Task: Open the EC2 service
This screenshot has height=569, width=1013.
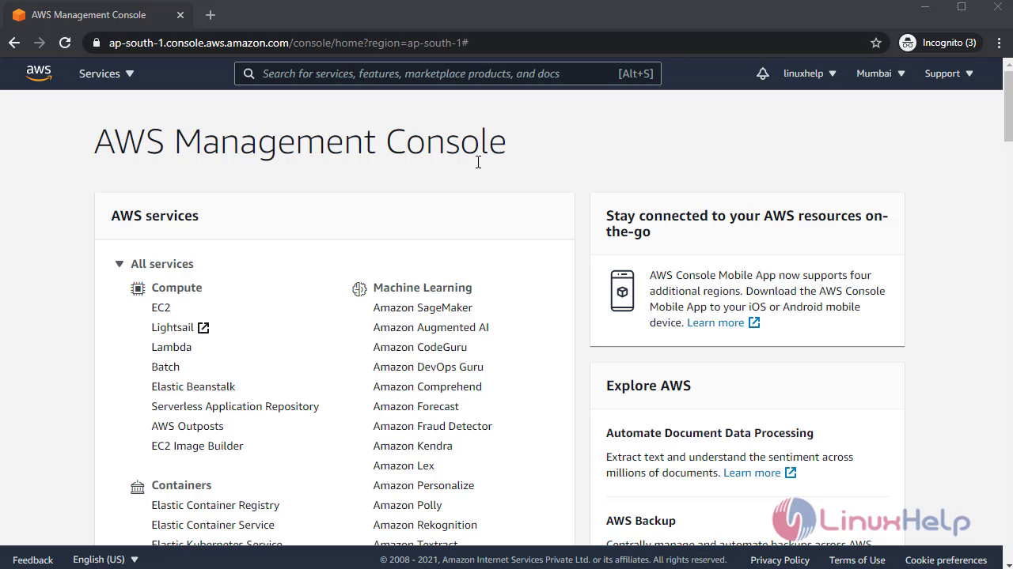Action: tap(161, 307)
